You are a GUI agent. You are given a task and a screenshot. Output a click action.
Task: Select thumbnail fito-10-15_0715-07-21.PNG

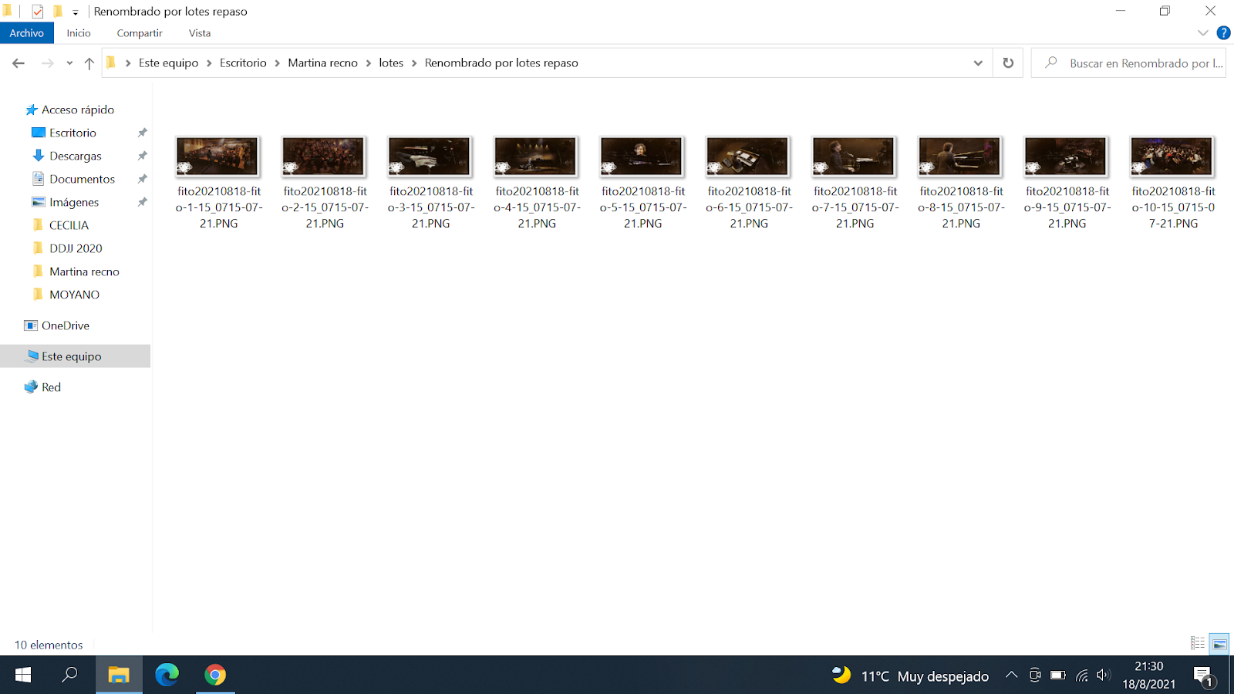tap(1172, 157)
